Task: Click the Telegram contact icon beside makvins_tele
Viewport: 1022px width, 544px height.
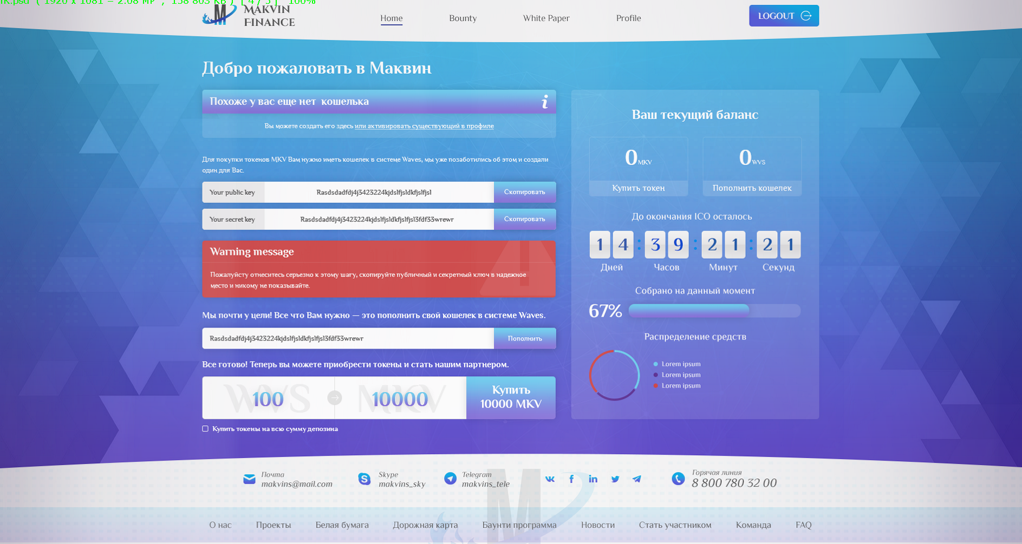Action: pyautogui.click(x=450, y=479)
